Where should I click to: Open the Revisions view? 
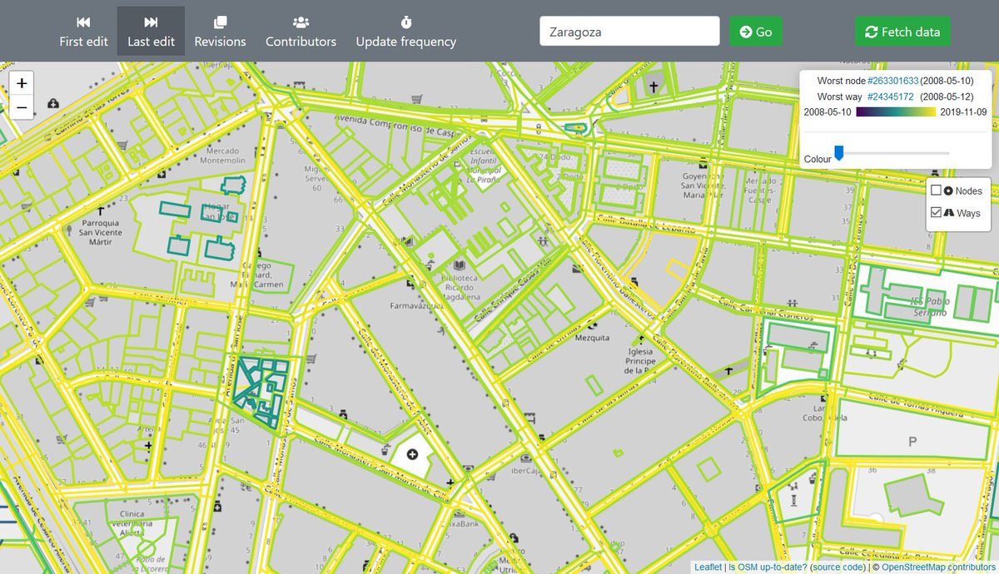220,32
